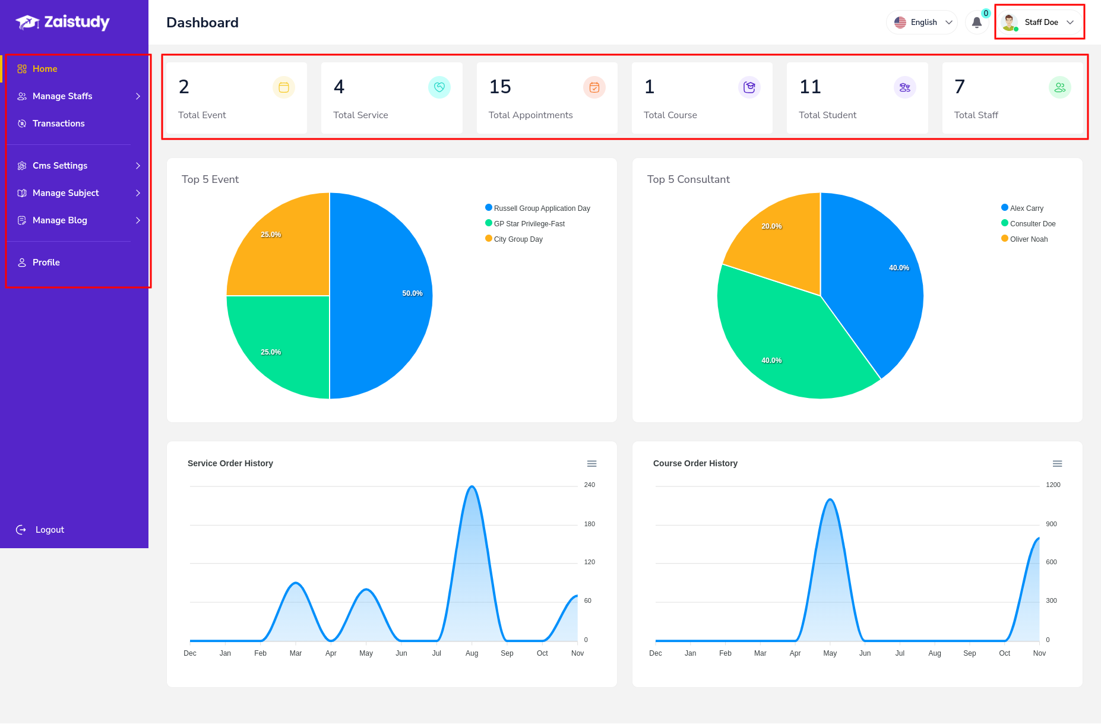Click the Top 5 Consultant heading
Viewport: 1101px width, 724px height.
pos(688,179)
